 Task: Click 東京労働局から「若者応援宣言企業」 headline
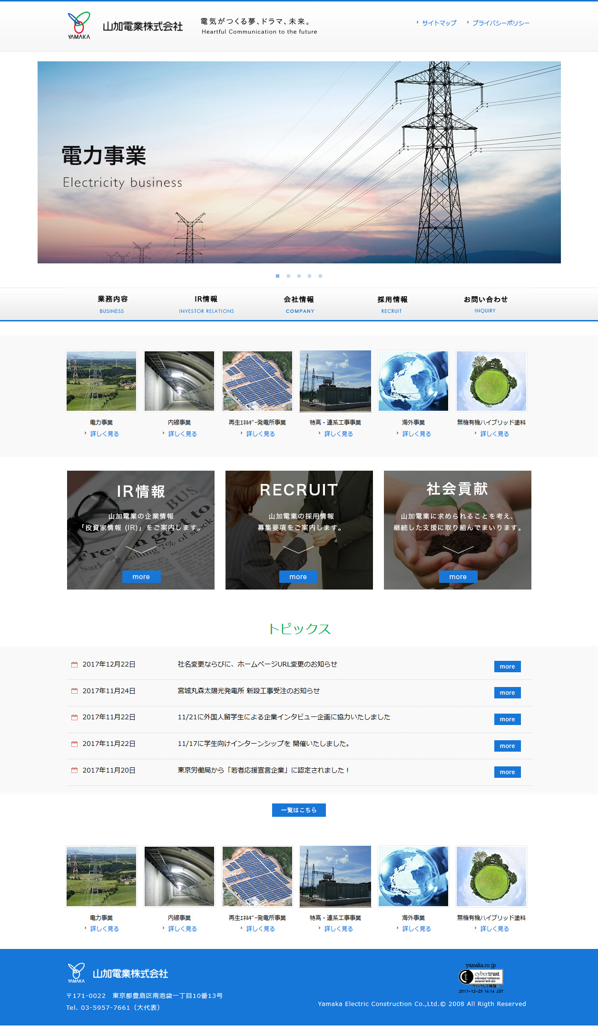264,770
